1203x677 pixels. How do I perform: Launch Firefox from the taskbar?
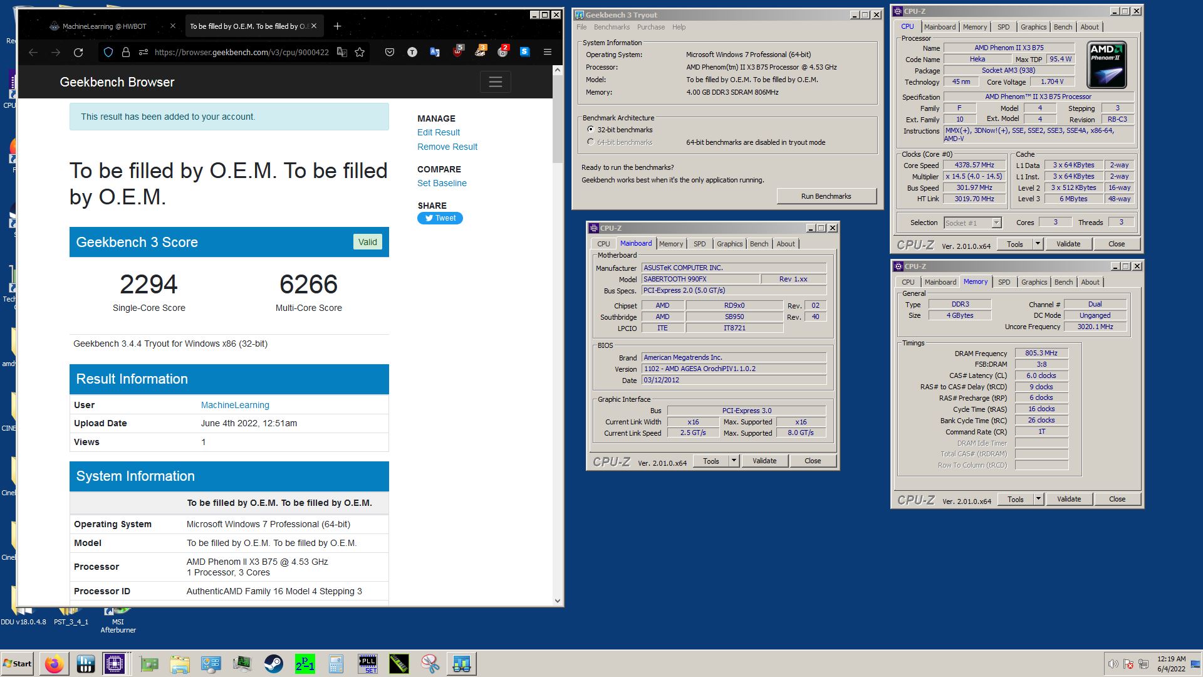click(x=54, y=664)
